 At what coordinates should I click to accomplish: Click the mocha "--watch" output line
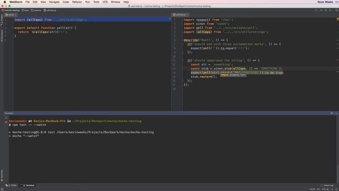point(24,136)
